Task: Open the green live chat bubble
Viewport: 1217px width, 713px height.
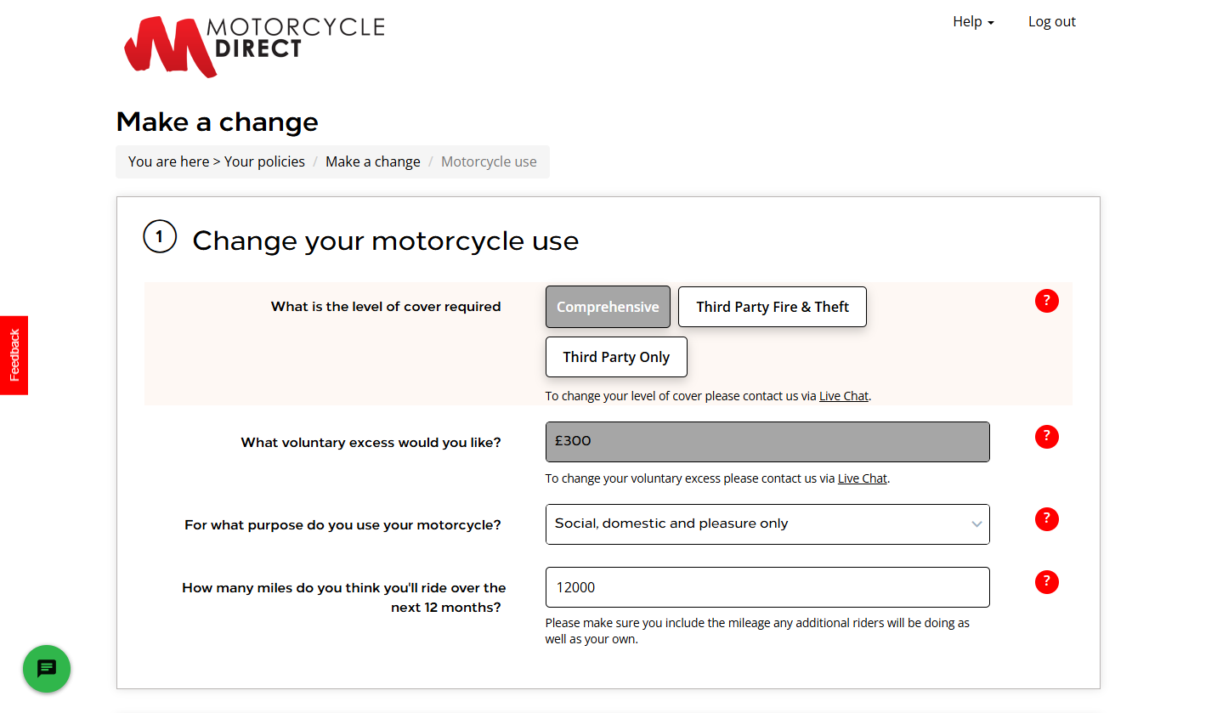Action: [47, 669]
